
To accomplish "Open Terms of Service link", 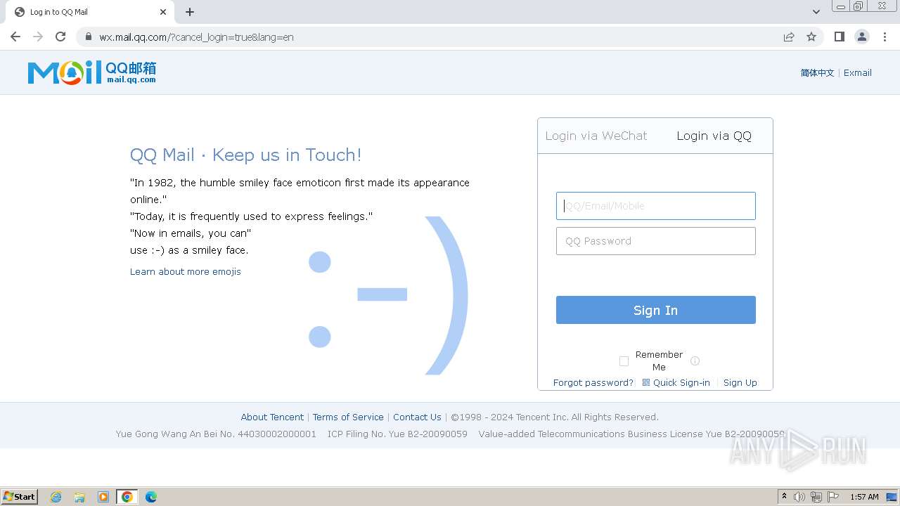I will click(x=348, y=417).
